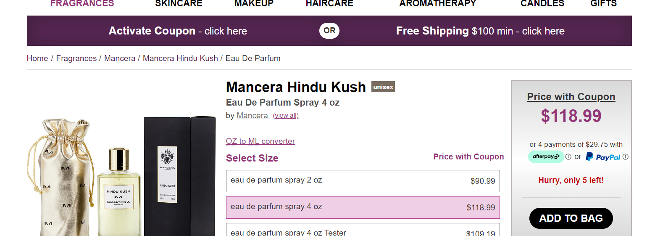
Task: Click the Afterpay logo badge
Action: [x=546, y=156]
